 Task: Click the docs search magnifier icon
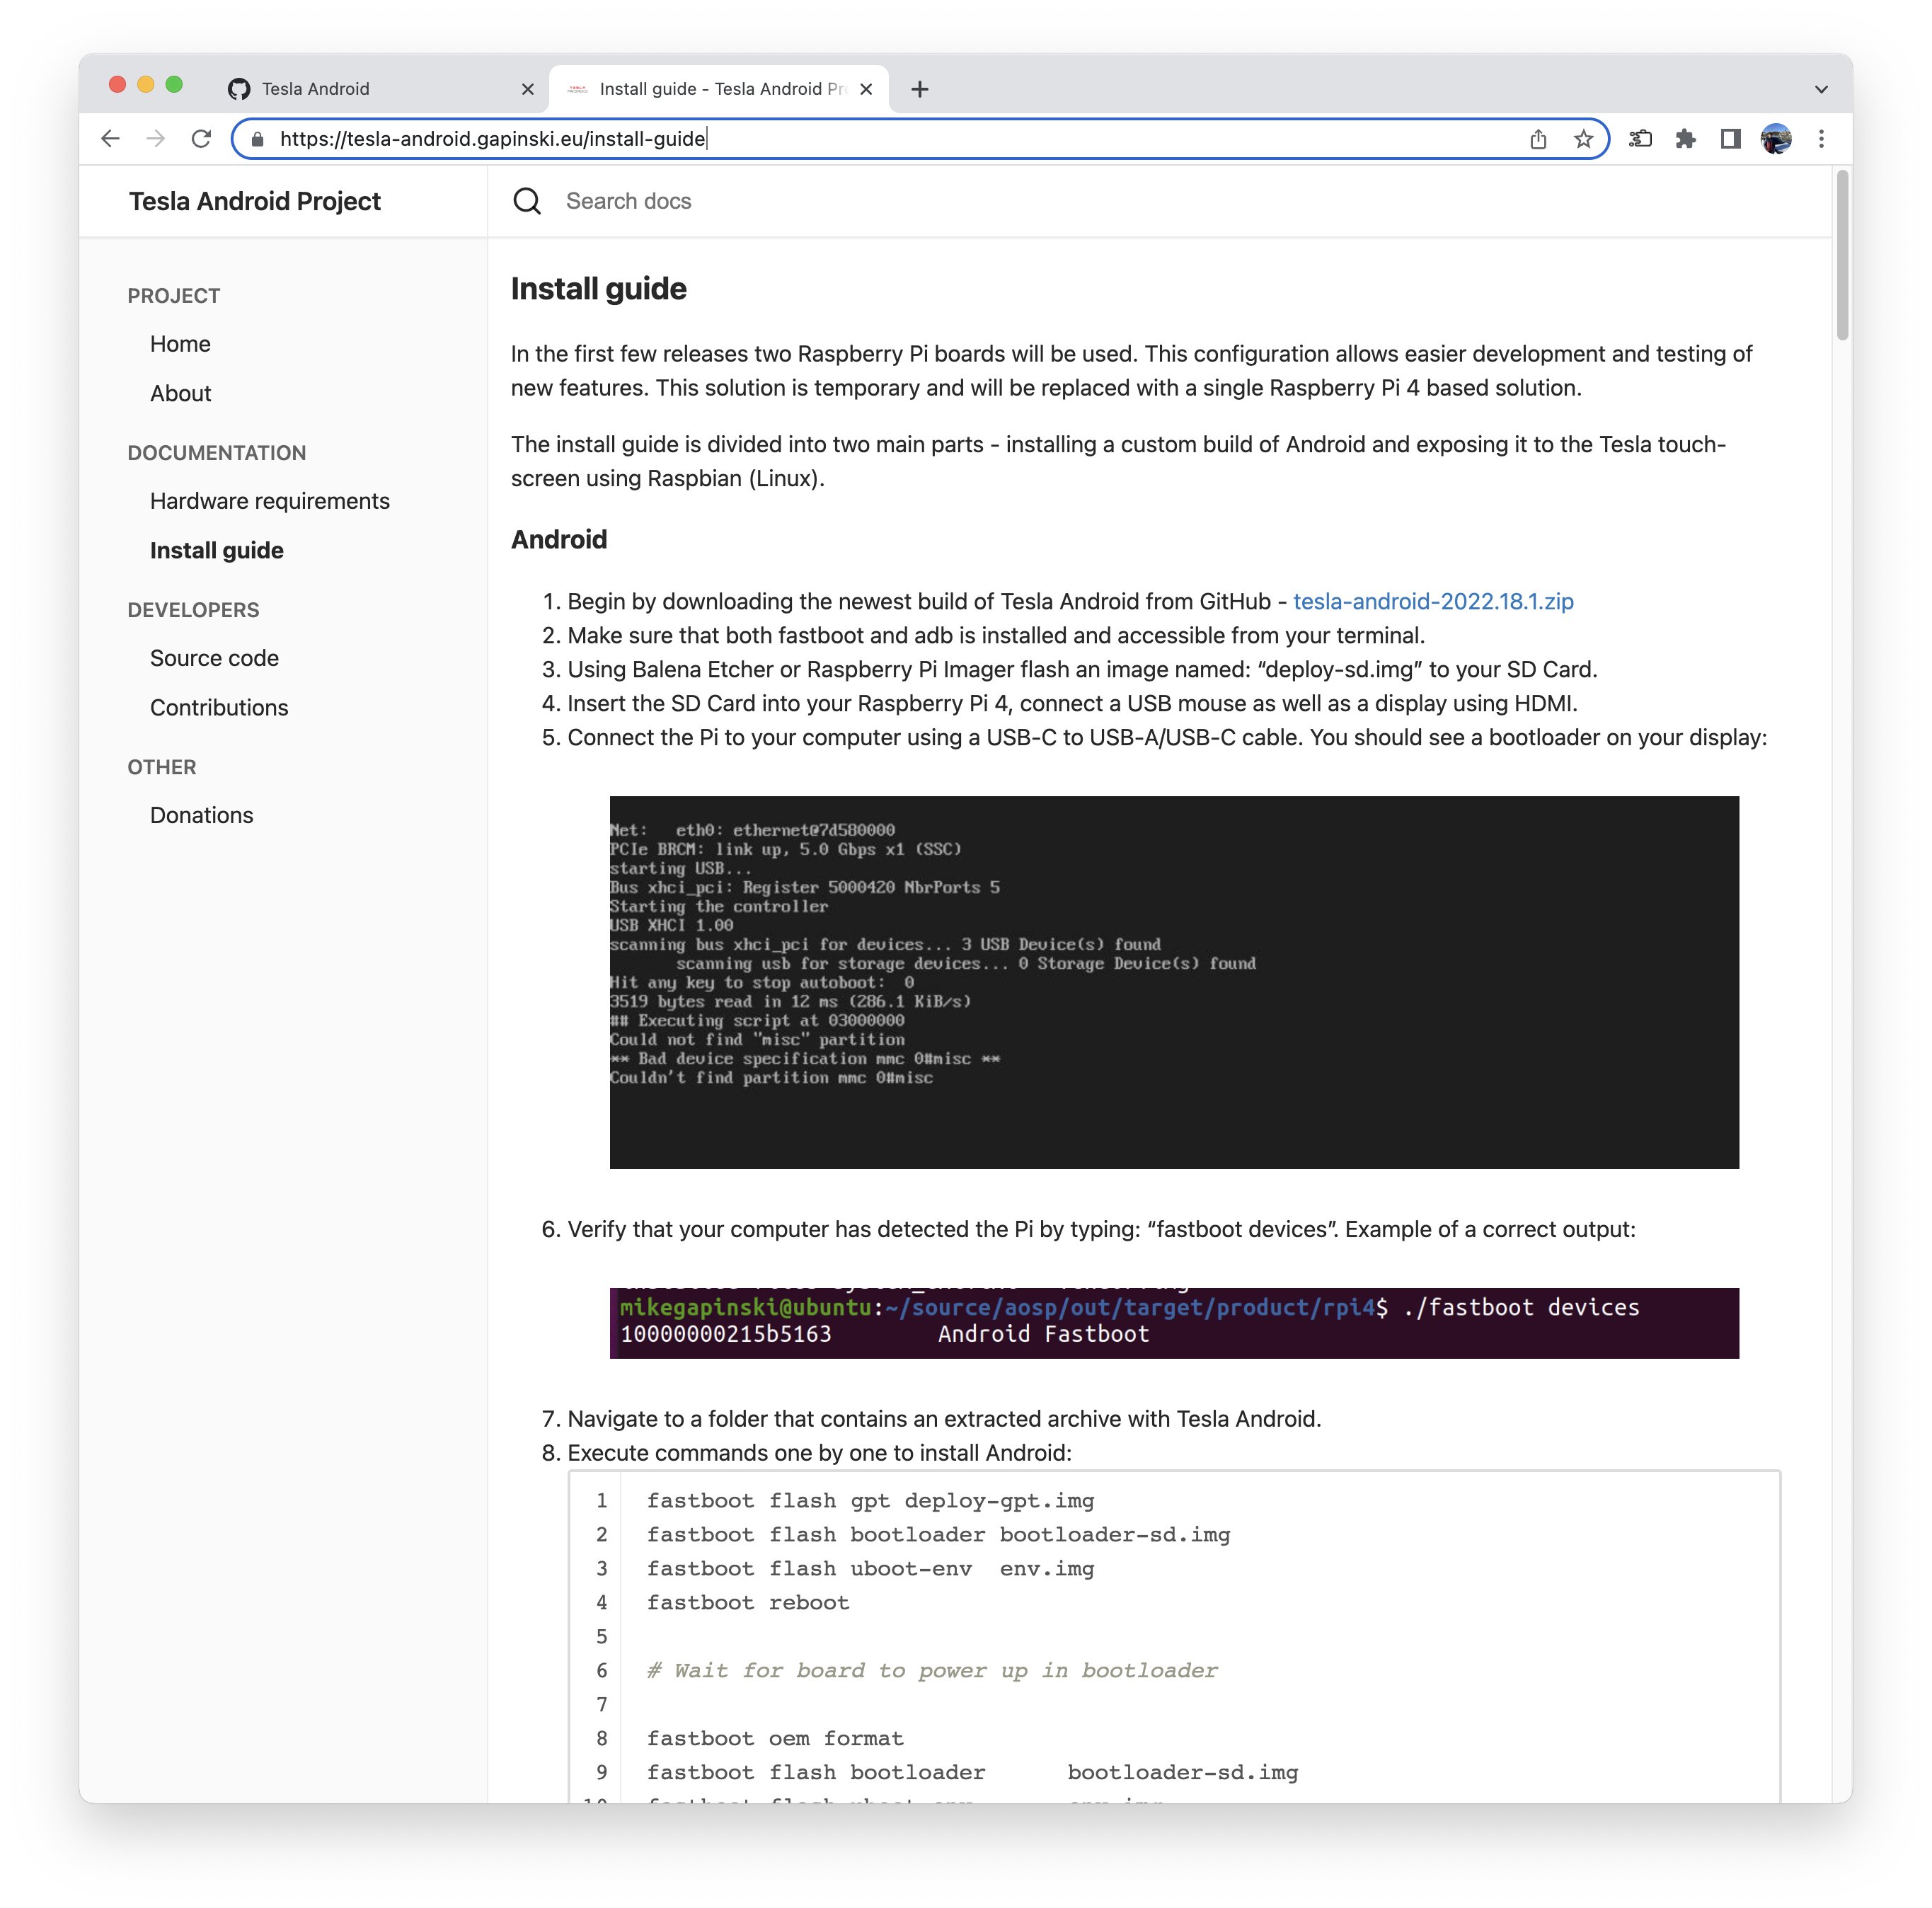[527, 201]
